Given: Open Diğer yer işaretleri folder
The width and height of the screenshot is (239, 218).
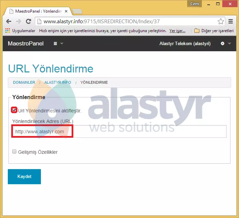Looking at the screenshot, I should pos(214,31).
